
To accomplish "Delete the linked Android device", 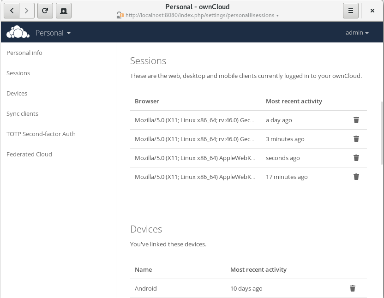I will (x=352, y=288).
